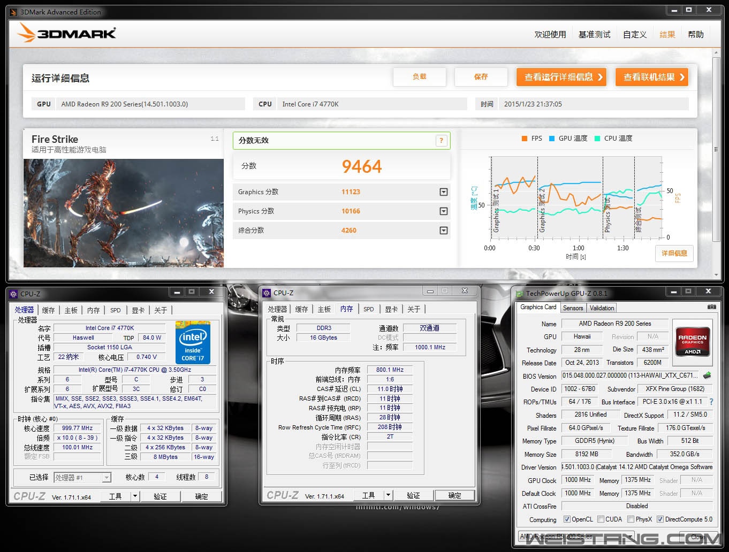The image size is (729, 552).
Task: Click the 负载 button
Action: point(420,76)
